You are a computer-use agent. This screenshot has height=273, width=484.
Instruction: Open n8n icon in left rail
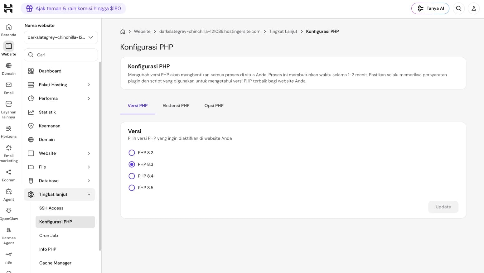(x=9, y=254)
